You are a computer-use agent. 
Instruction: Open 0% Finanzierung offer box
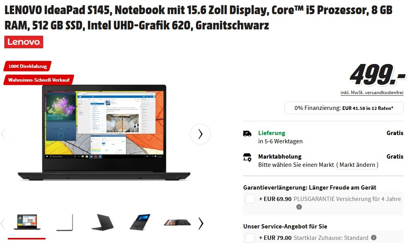pyautogui.click(x=344, y=108)
